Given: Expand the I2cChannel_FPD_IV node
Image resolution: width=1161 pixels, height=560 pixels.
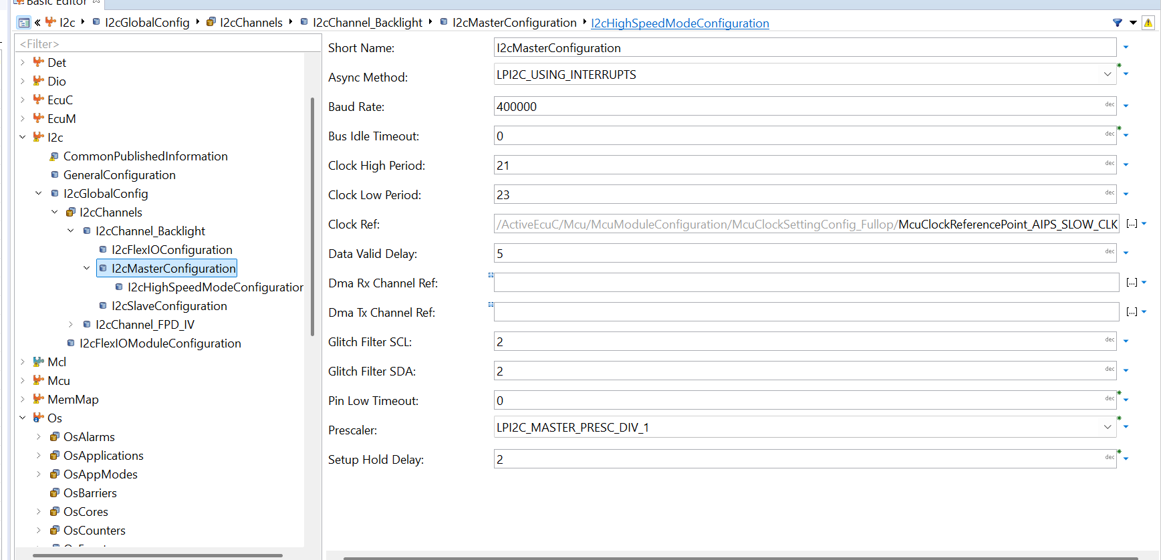Looking at the screenshot, I should (x=71, y=324).
